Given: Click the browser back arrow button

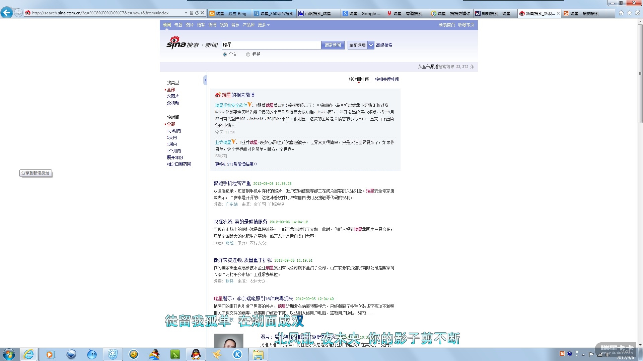Looking at the screenshot, I should (7, 13).
